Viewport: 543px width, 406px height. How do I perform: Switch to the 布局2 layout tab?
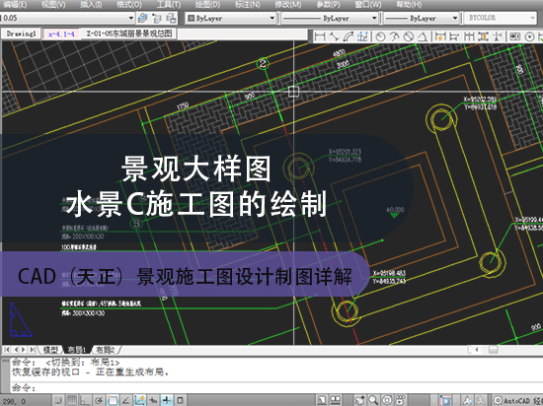tap(106, 350)
